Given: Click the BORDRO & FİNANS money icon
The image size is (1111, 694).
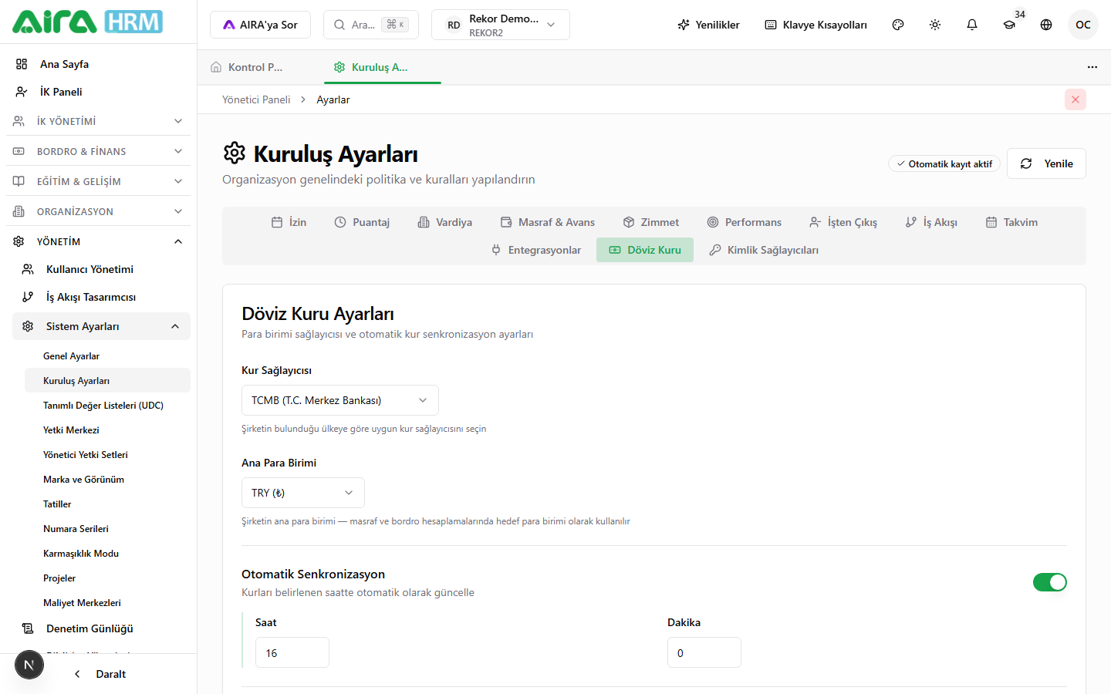Looking at the screenshot, I should (19, 151).
